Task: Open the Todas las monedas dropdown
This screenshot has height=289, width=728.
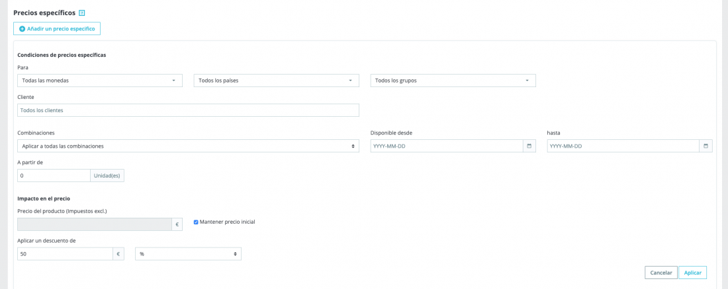Action: [x=100, y=80]
